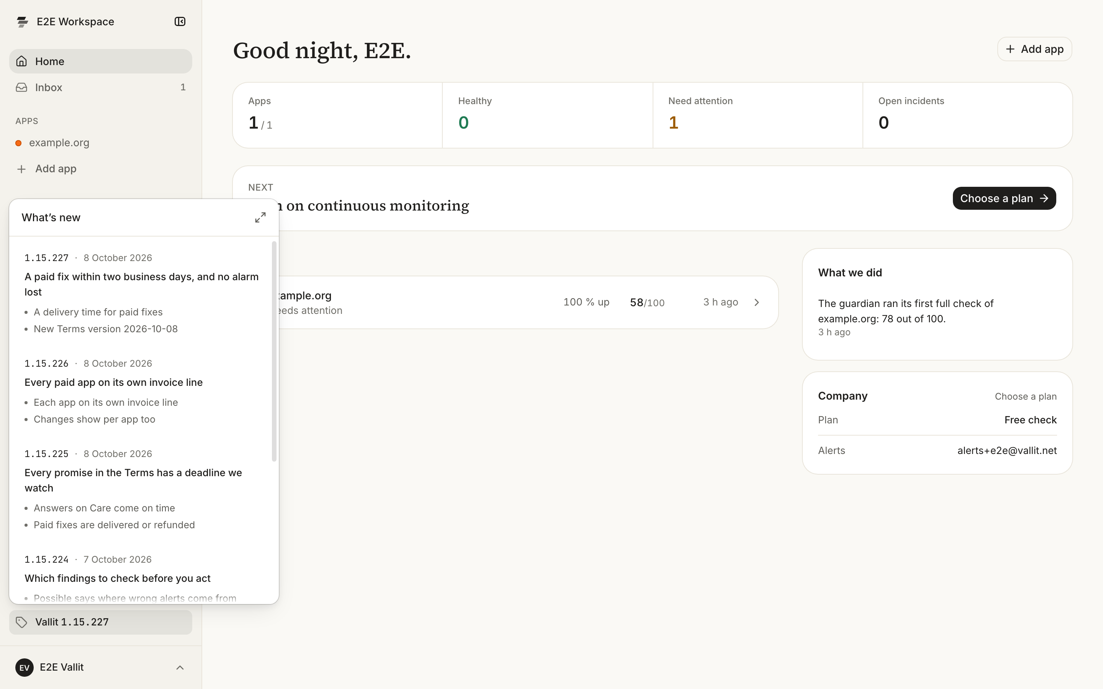
Task: Click 'Changes show per app too' bullet
Action: coord(94,419)
